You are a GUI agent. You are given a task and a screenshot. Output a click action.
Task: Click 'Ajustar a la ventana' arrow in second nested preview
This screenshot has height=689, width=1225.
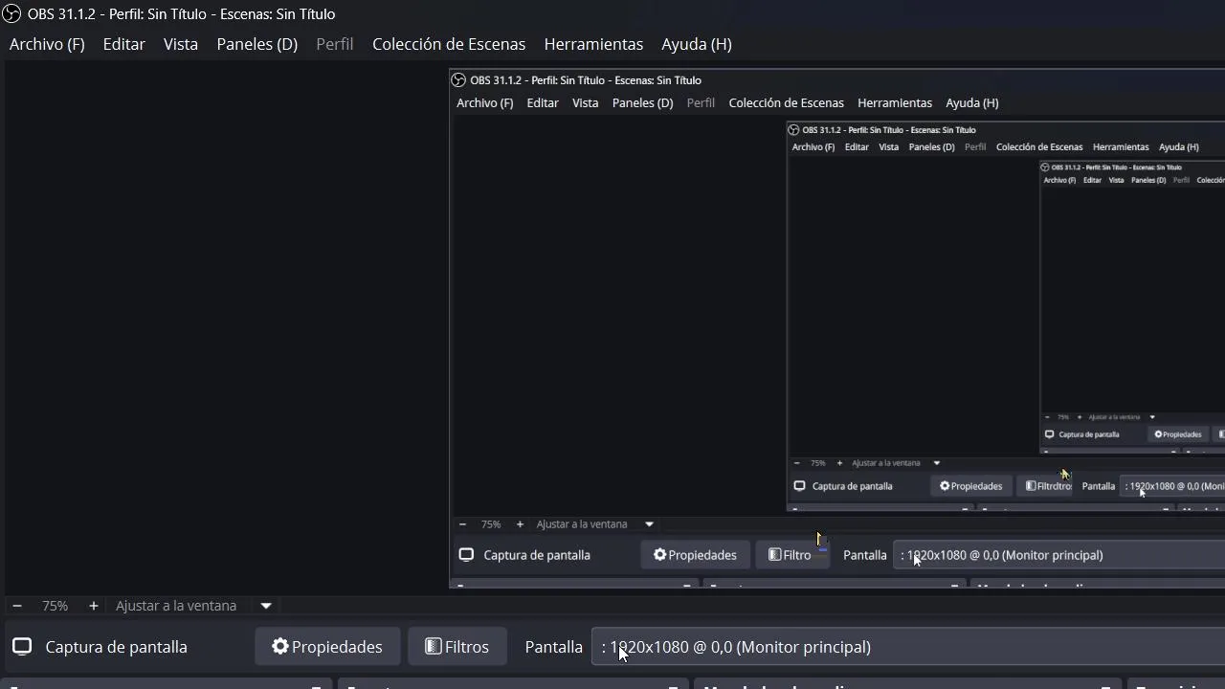[x=937, y=463]
